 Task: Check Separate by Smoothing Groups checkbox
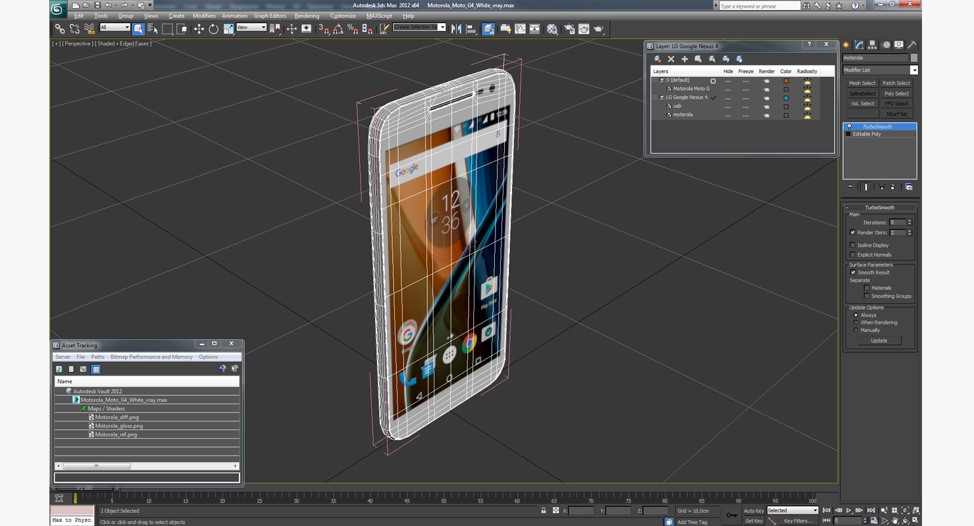(x=867, y=296)
